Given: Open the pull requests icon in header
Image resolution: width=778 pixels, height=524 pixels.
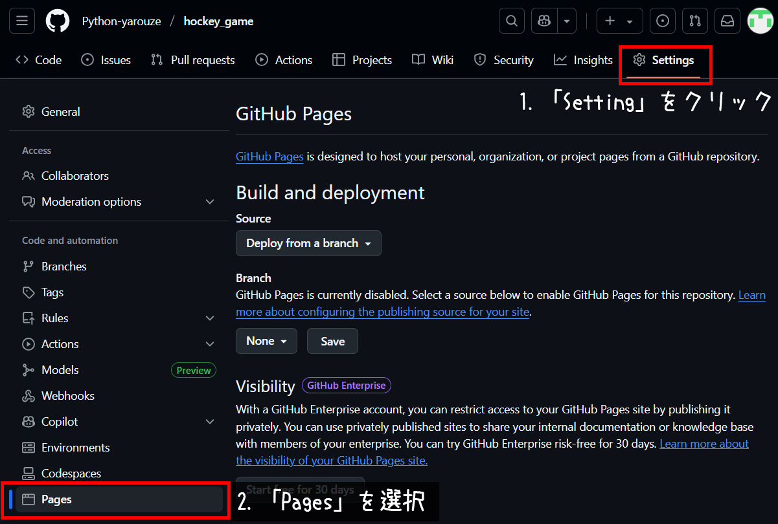Looking at the screenshot, I should click(695, 21).
